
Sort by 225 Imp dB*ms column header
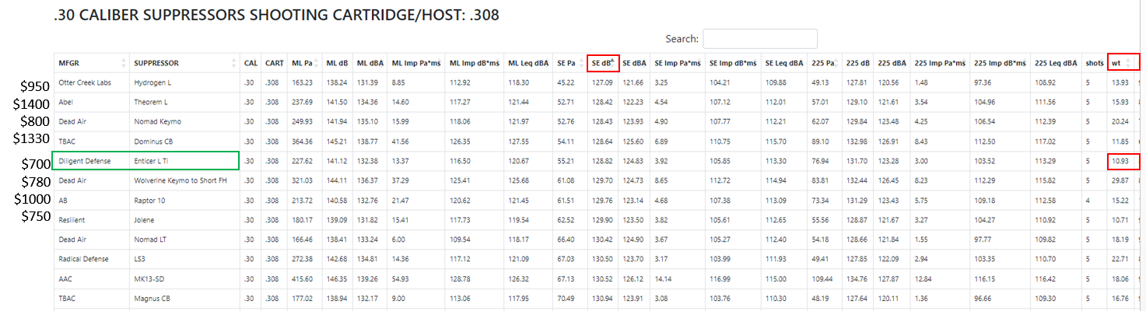(x=999, y=63)
